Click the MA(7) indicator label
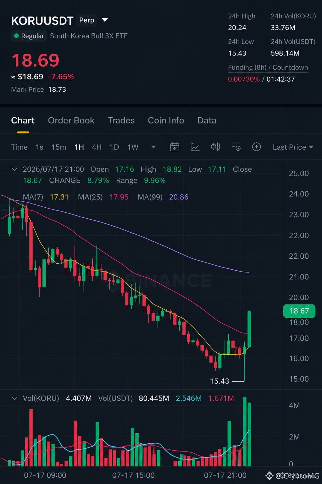This screenshot has height=484, width=322. tap(33, 197)
